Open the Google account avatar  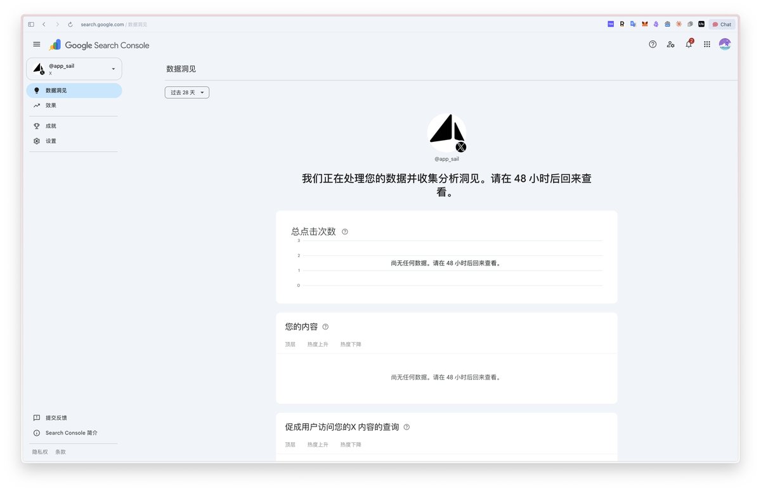(x=725, y=44)
